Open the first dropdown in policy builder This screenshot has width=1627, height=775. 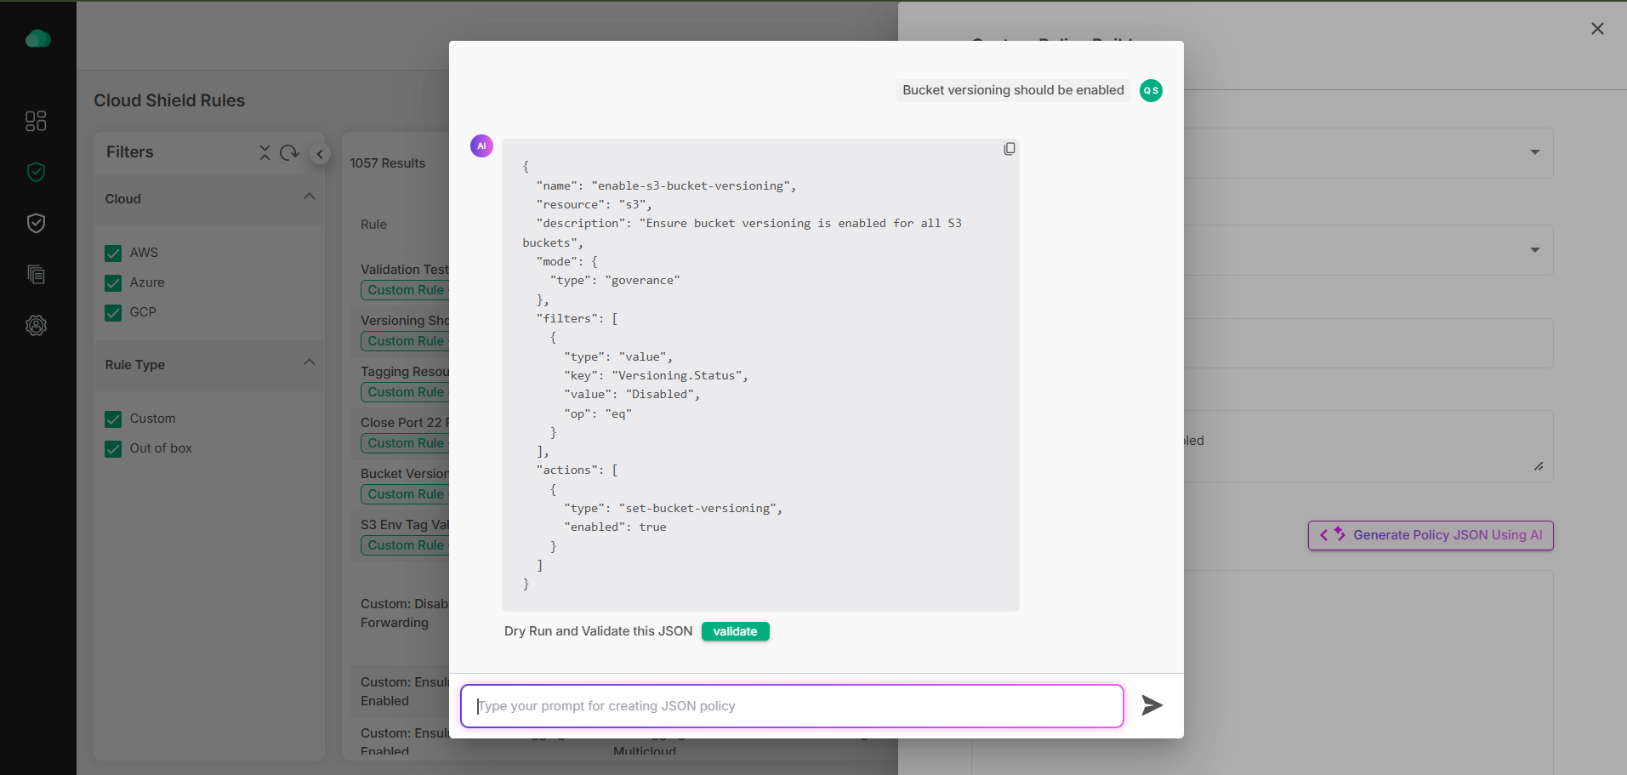(1534, 152)
